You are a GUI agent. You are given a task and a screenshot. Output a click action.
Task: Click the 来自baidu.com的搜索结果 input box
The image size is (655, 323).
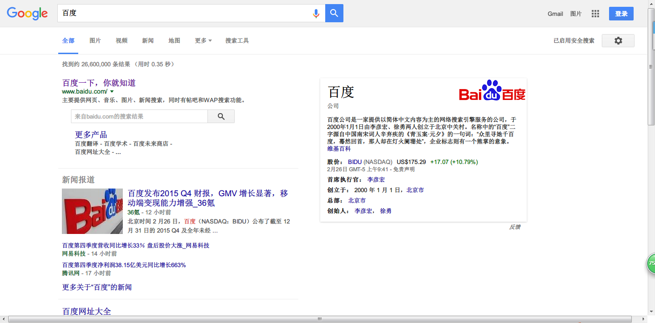coord(139,116)
